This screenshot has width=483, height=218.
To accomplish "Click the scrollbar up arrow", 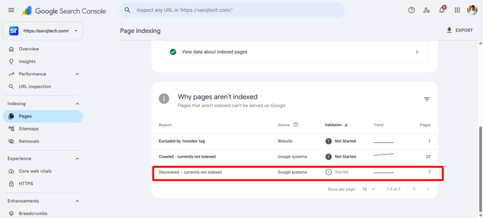I will [x=480, y=43].
